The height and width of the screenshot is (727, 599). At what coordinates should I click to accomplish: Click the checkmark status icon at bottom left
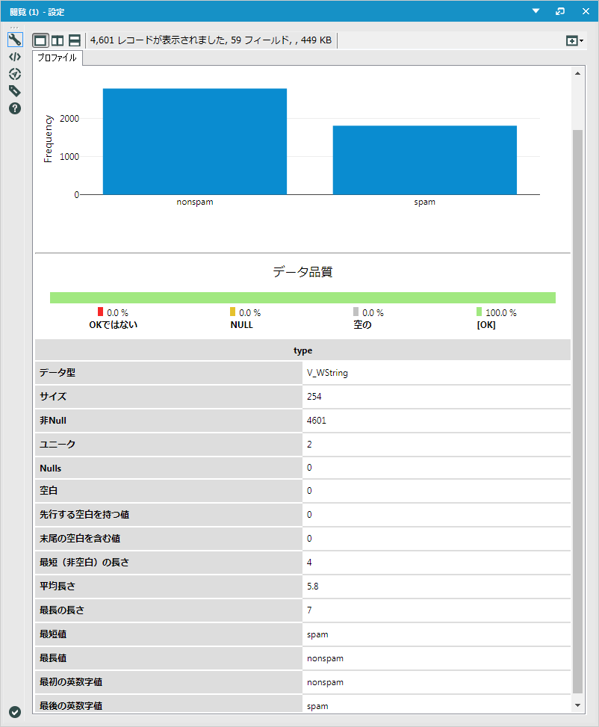[14, 711]
